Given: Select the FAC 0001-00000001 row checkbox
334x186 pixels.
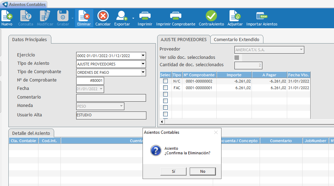Looking at the screenshot, I should [x=166, y=88].
